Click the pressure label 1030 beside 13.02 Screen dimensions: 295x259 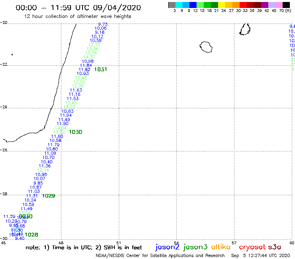tap(76, 132)
